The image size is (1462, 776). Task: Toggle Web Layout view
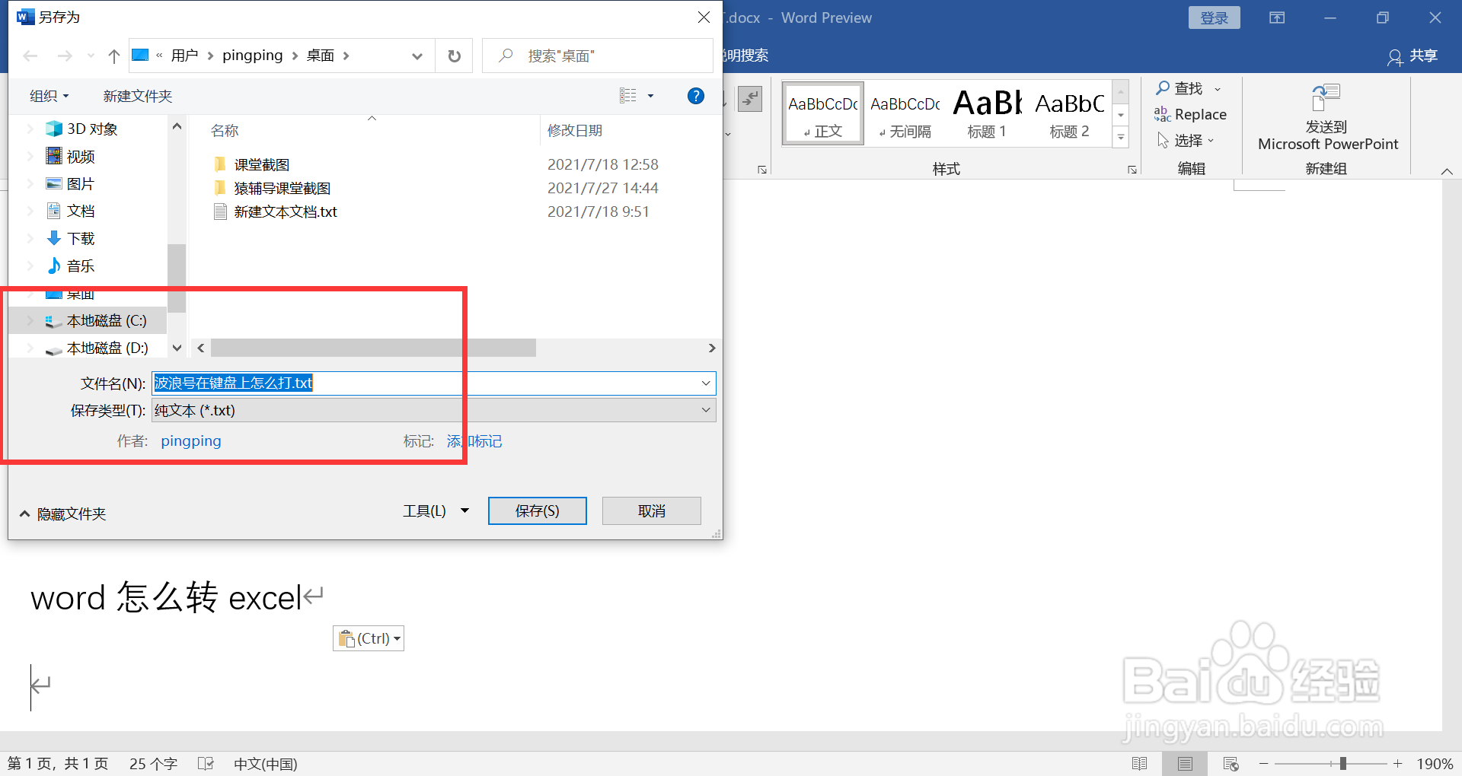1231,763
